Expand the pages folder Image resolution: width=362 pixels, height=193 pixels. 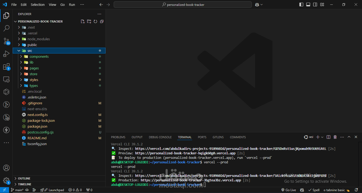59,68
